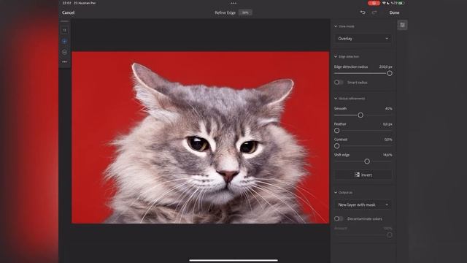467x263 pixels.
Task: Redo the last undone action
Action: [x=374, y=12]
